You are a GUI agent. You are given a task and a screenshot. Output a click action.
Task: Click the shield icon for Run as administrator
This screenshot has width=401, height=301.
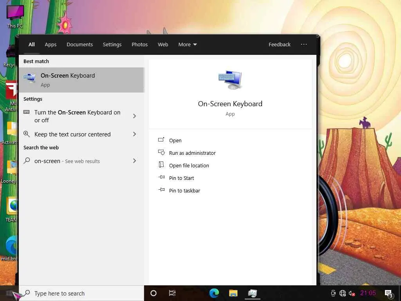pyautogui.click(x=161, y=152)
